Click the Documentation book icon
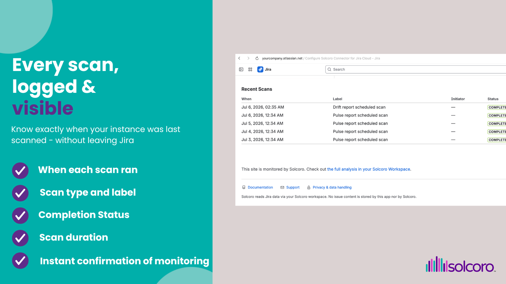 [x=244, y=187]
